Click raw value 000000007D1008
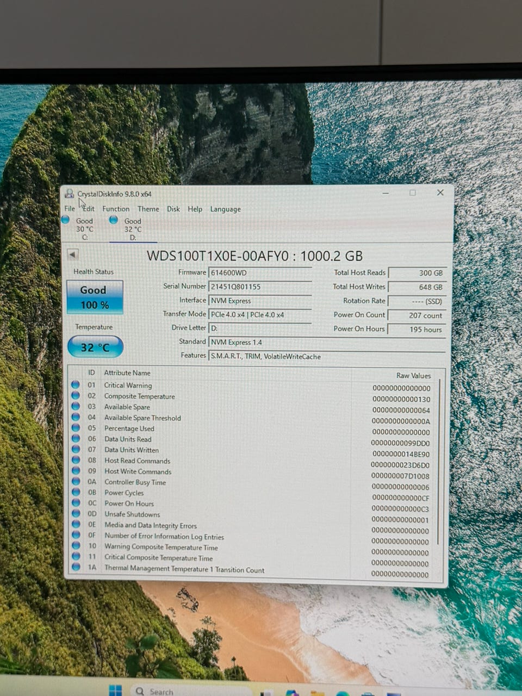Viewport: 522px width, 696px height. pyautogui.click(x=400, y=476)
